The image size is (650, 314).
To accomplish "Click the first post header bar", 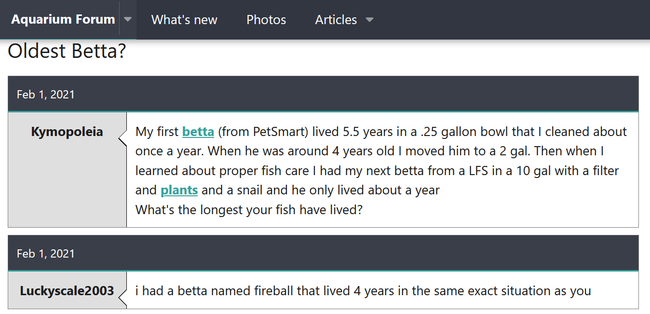I will click(x=325, y=94).
